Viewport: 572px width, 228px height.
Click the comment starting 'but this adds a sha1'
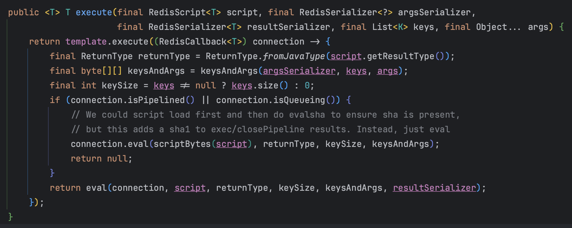pos(261,129)
